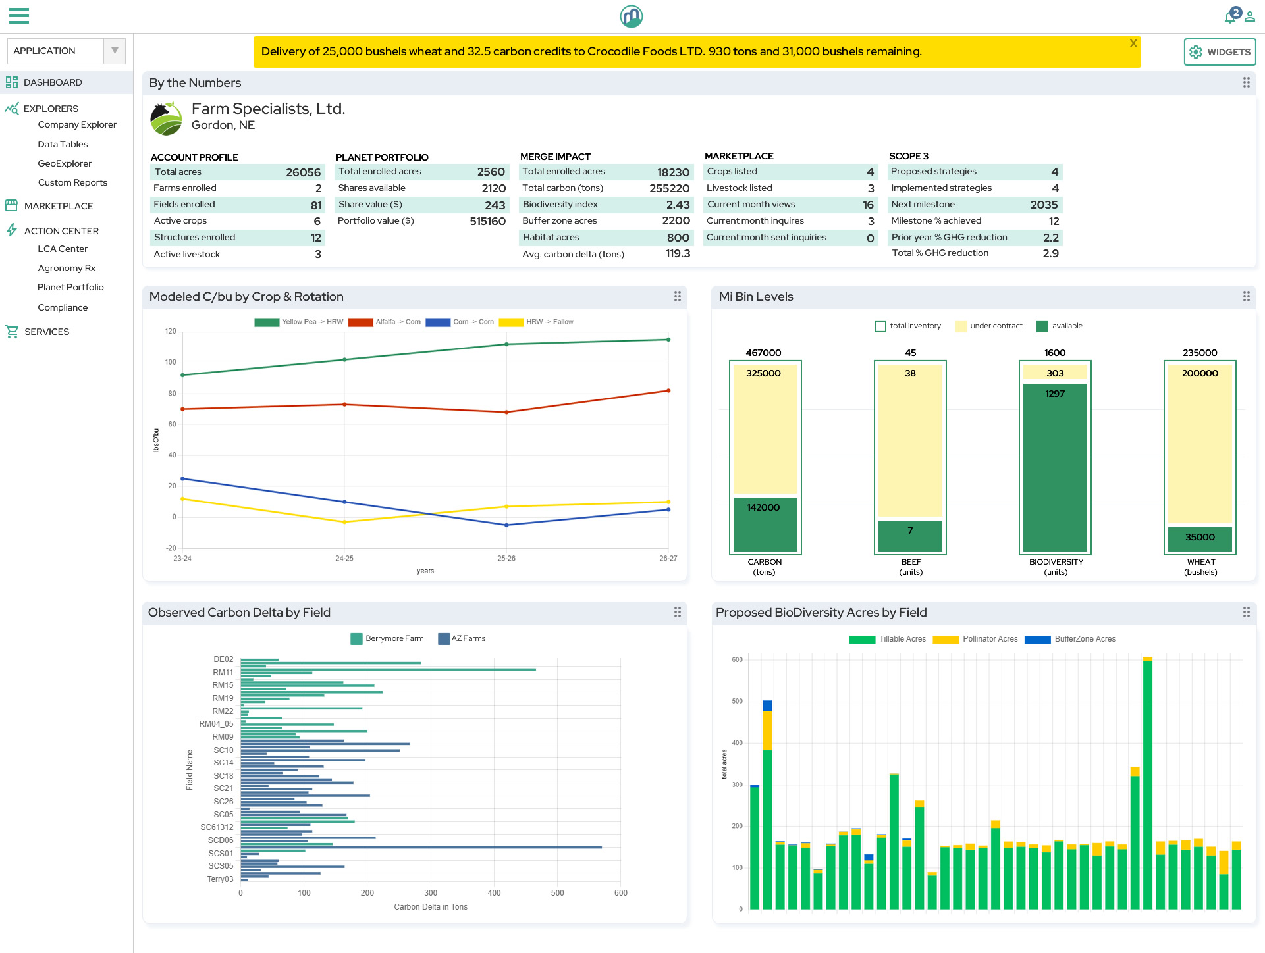Screen dimensions: 1265x953
Task: Click Observed Carbon Delta widget handle icon
Action: (677, 612)
